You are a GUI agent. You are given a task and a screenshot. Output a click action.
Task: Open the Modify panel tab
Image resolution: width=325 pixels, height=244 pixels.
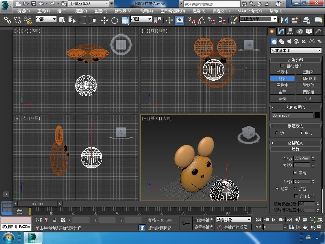coord(281,31)
